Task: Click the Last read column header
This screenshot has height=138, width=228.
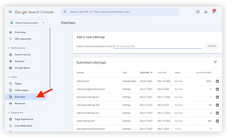Action: [x=162, y=73]
